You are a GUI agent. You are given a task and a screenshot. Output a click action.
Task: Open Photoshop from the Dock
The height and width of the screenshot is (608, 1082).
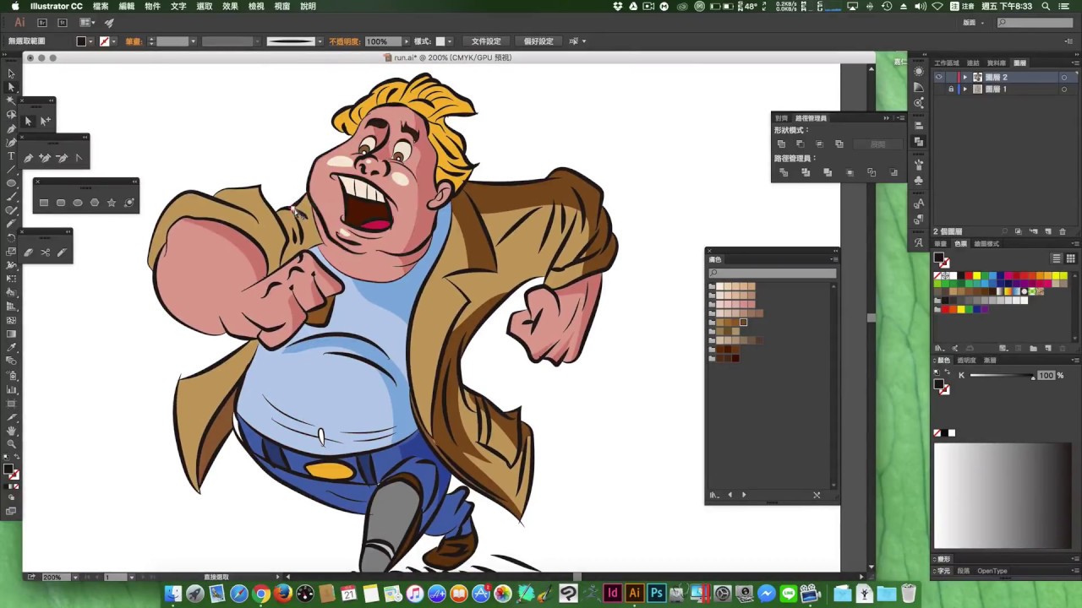click(x=656, y=594)
